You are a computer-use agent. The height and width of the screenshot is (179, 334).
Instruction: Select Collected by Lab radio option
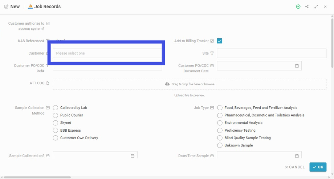(x=56, y=108)
